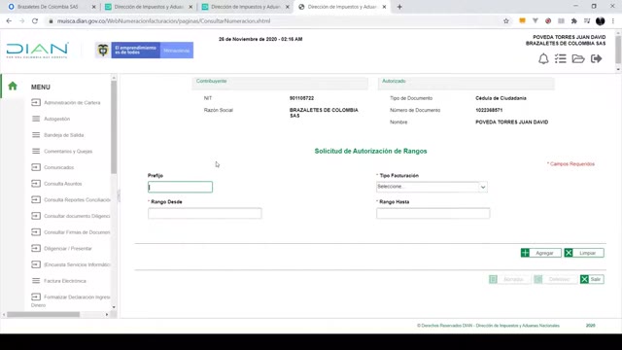Image resolution: width=622 pixels, height=350 pixels.
Task: Click the DIAN logo
Action: (37, 51)
